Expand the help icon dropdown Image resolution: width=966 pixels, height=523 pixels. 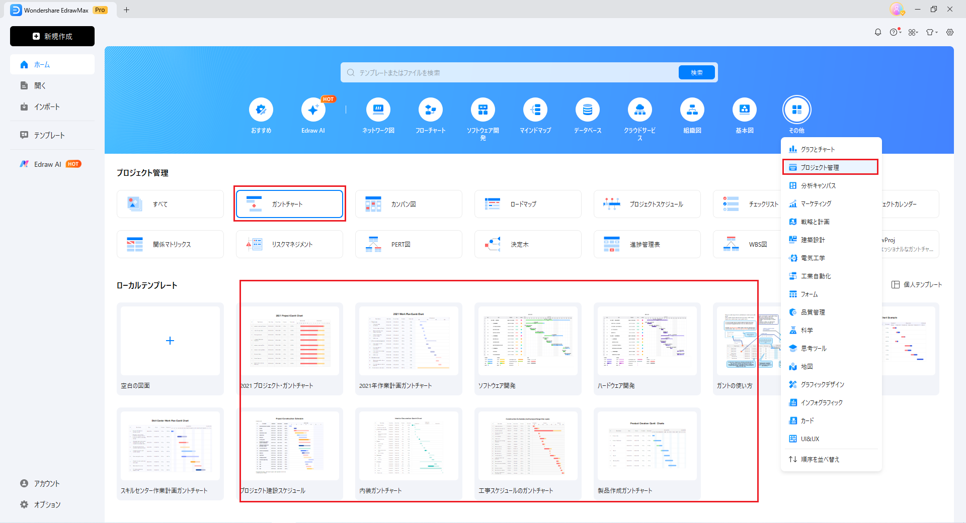tap(895, 32)
